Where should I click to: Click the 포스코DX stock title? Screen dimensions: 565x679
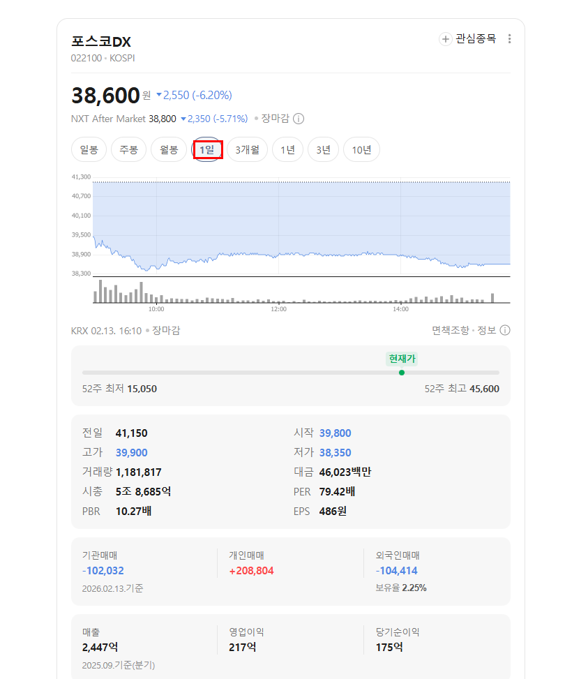101,42
